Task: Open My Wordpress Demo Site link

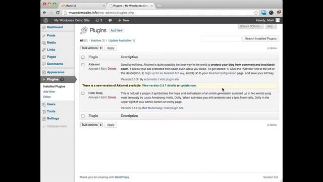Action: click(72, 20)
